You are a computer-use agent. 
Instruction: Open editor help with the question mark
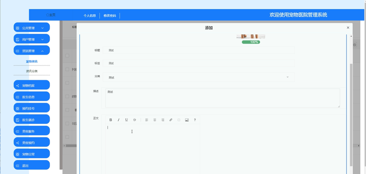point(195,120)
